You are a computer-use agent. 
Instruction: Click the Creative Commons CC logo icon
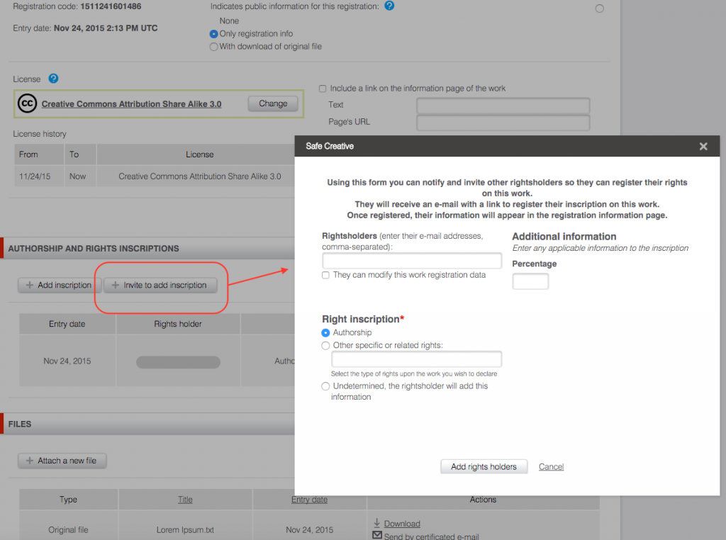click(27, 103)
